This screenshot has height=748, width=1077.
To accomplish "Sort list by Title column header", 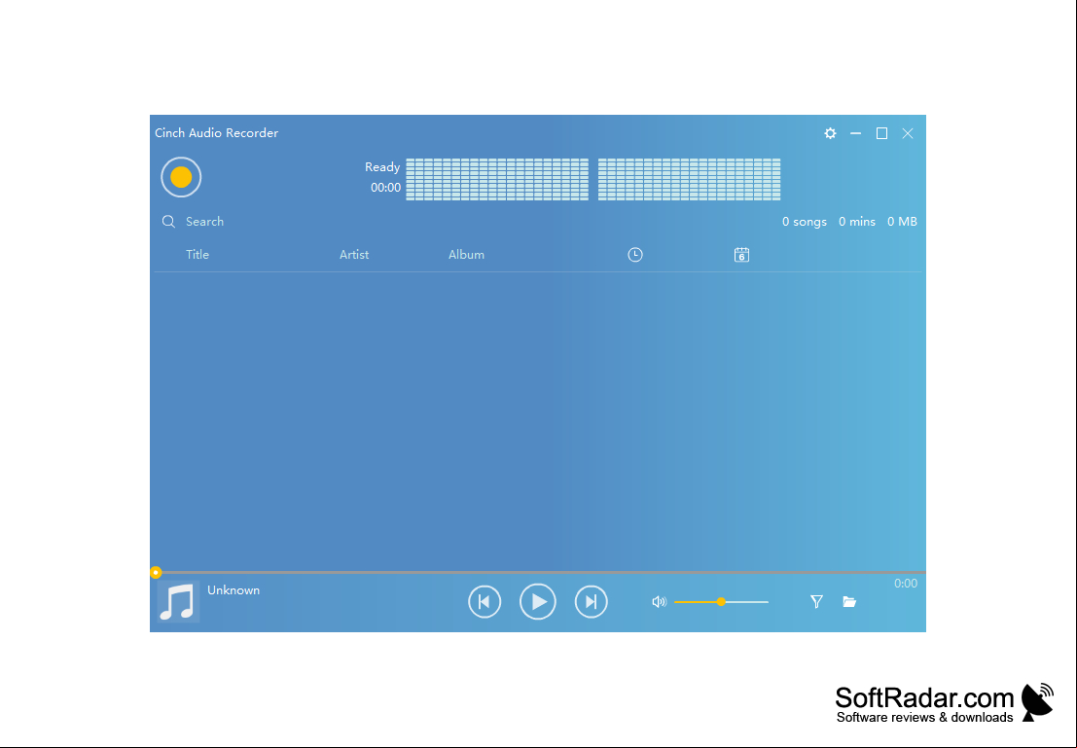I will 197,254.
